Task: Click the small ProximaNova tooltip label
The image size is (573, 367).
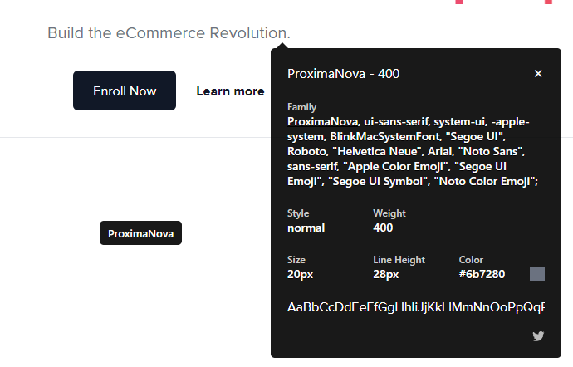Action: pos(140,234)
